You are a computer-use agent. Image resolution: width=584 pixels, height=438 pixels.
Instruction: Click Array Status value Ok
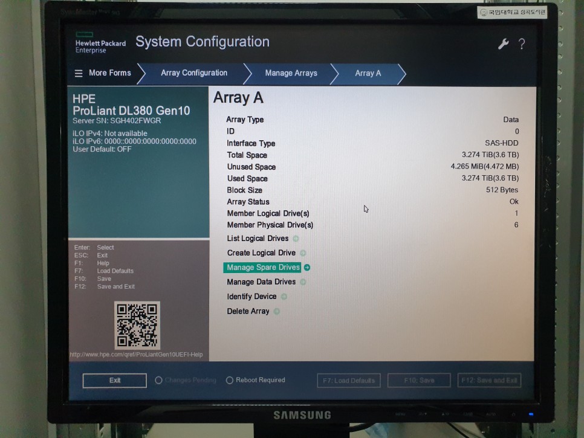(514, 202)
